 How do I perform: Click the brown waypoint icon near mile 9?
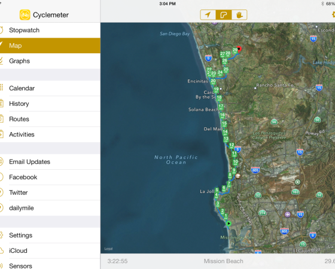coord(238,176)
